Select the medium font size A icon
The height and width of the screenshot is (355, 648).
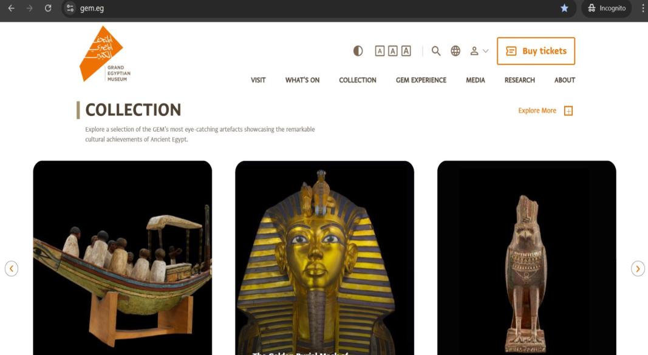tap(393, 51)
